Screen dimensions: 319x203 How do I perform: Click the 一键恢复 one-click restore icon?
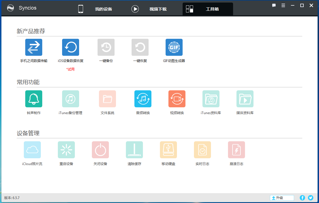pos(140,47)
